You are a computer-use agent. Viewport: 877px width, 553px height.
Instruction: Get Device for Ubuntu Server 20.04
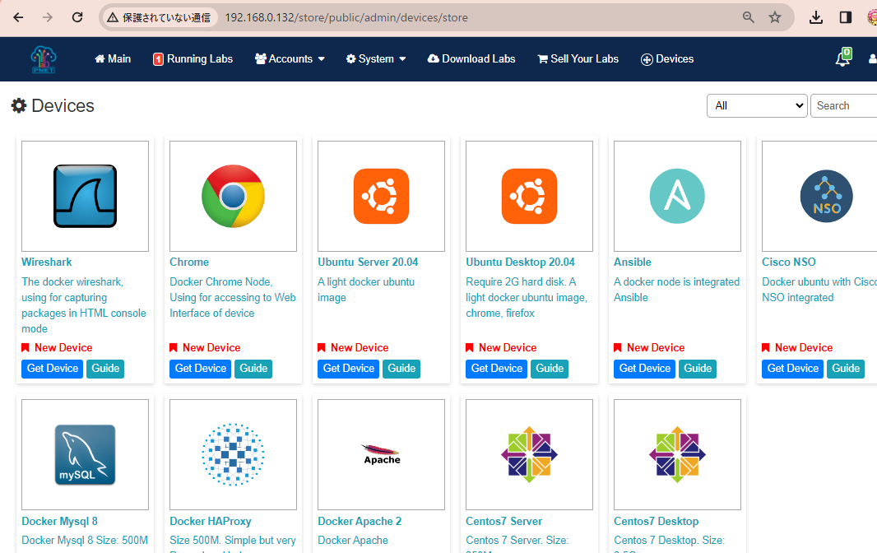click(x=349, y=369)
